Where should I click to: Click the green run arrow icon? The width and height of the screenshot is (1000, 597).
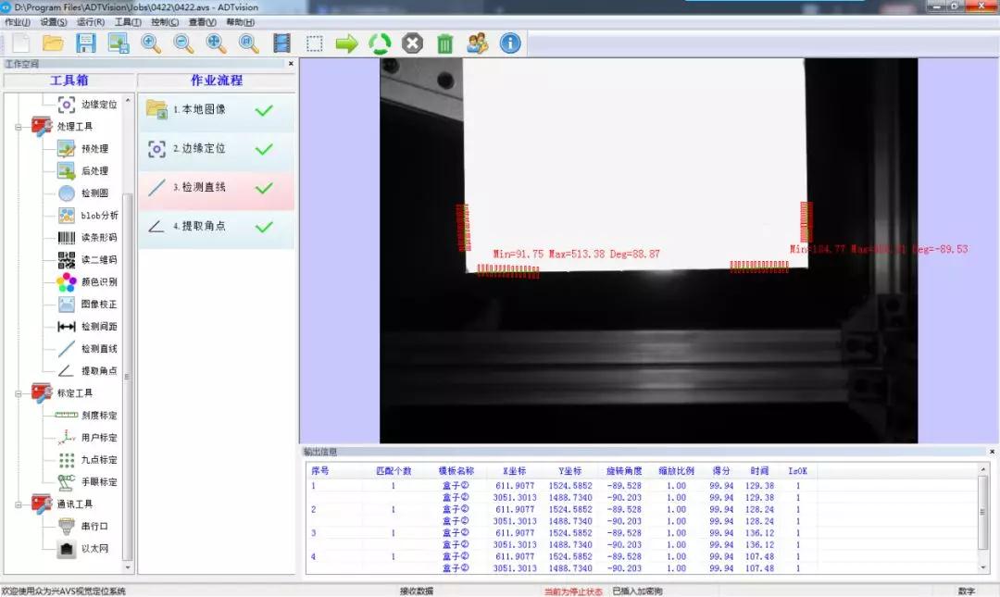[x=346, y=44]
